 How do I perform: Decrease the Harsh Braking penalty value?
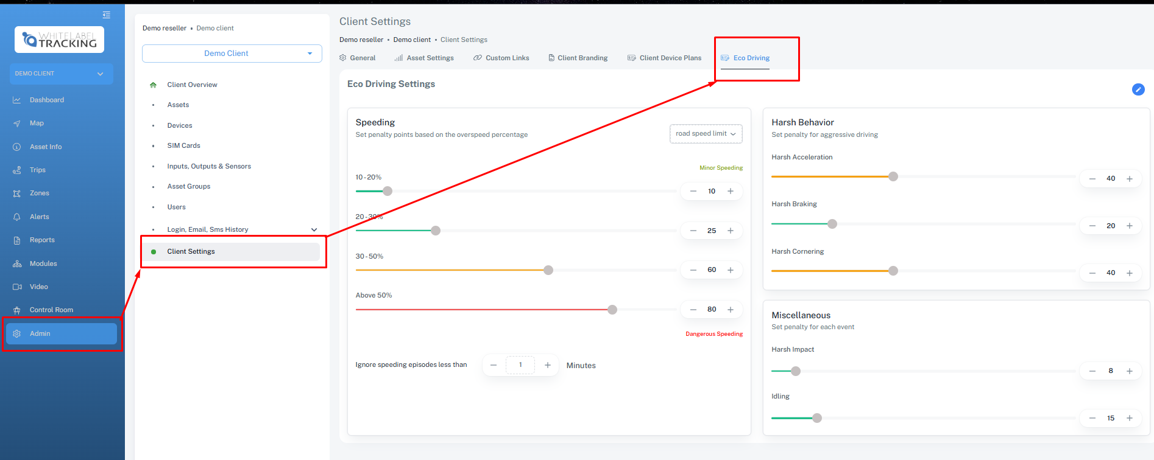[1092, 226]
